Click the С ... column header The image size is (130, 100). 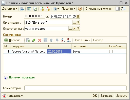[59, 46]
